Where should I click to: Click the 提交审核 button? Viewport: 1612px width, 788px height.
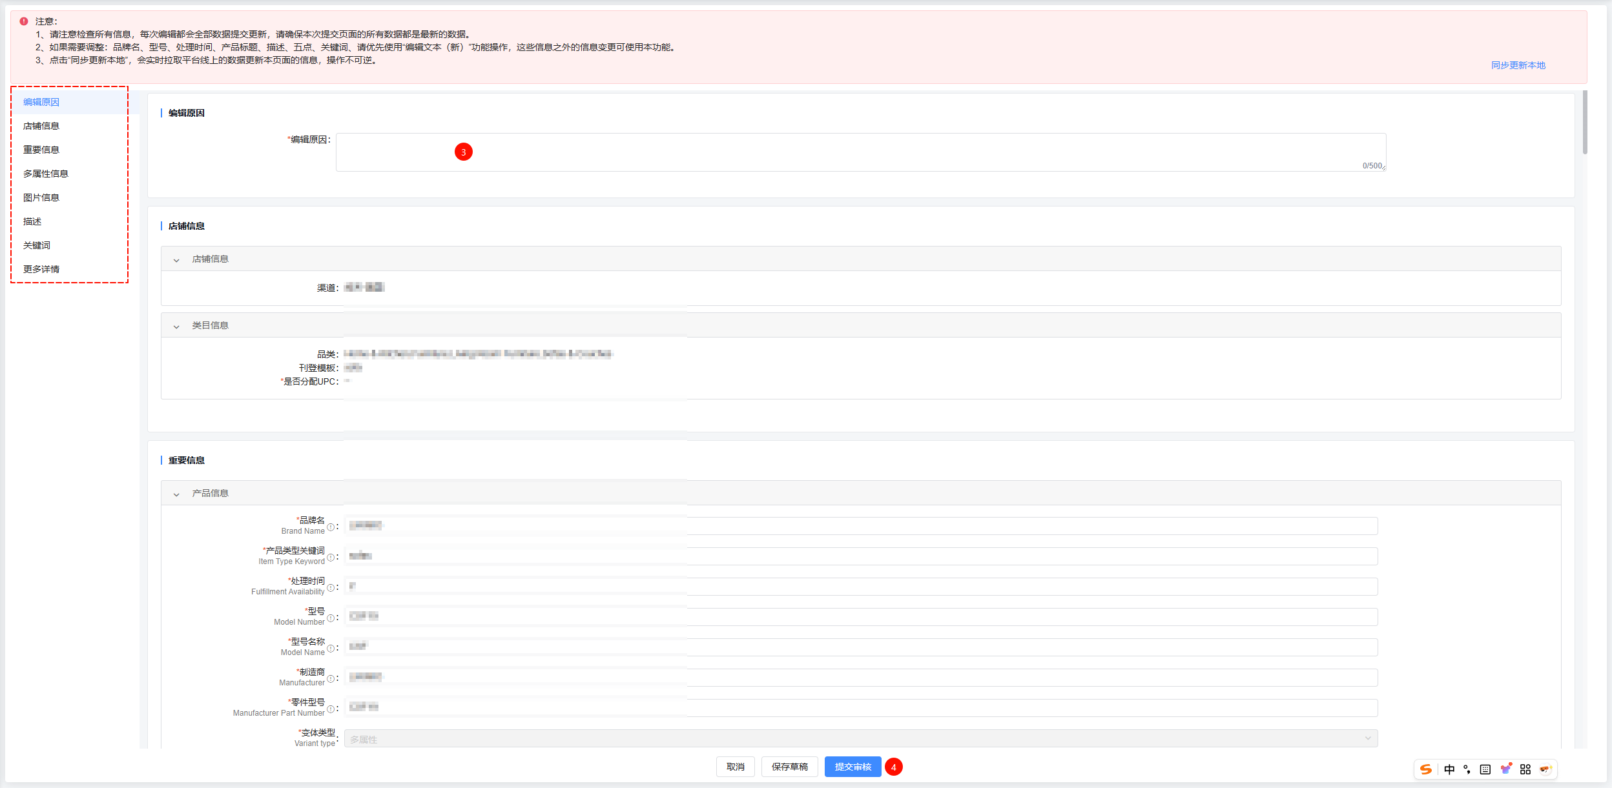click(852, 767)
